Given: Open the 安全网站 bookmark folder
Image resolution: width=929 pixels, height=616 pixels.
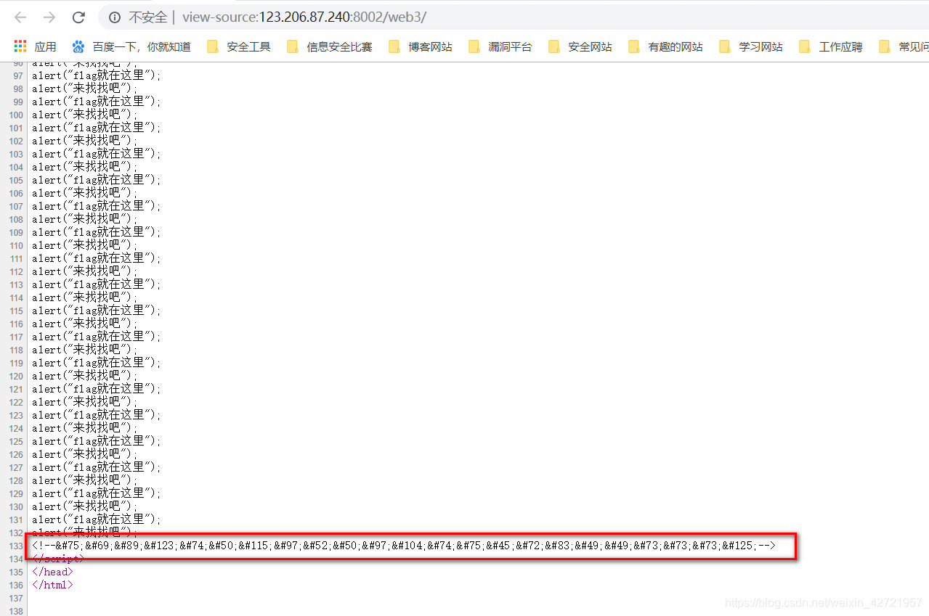Looking at the screenshot, I should tap(580, 46).
